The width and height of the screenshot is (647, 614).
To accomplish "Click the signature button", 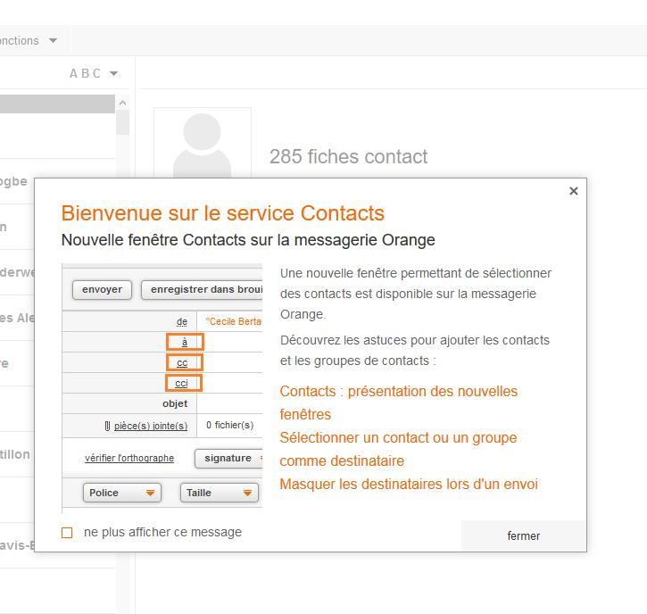I will (229, 459).
